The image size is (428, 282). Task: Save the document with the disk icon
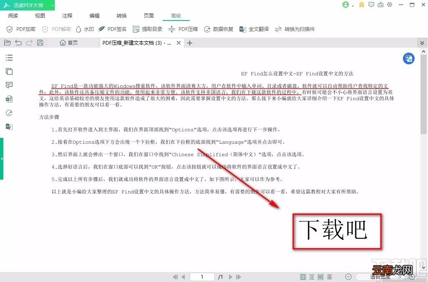point(40,43)
